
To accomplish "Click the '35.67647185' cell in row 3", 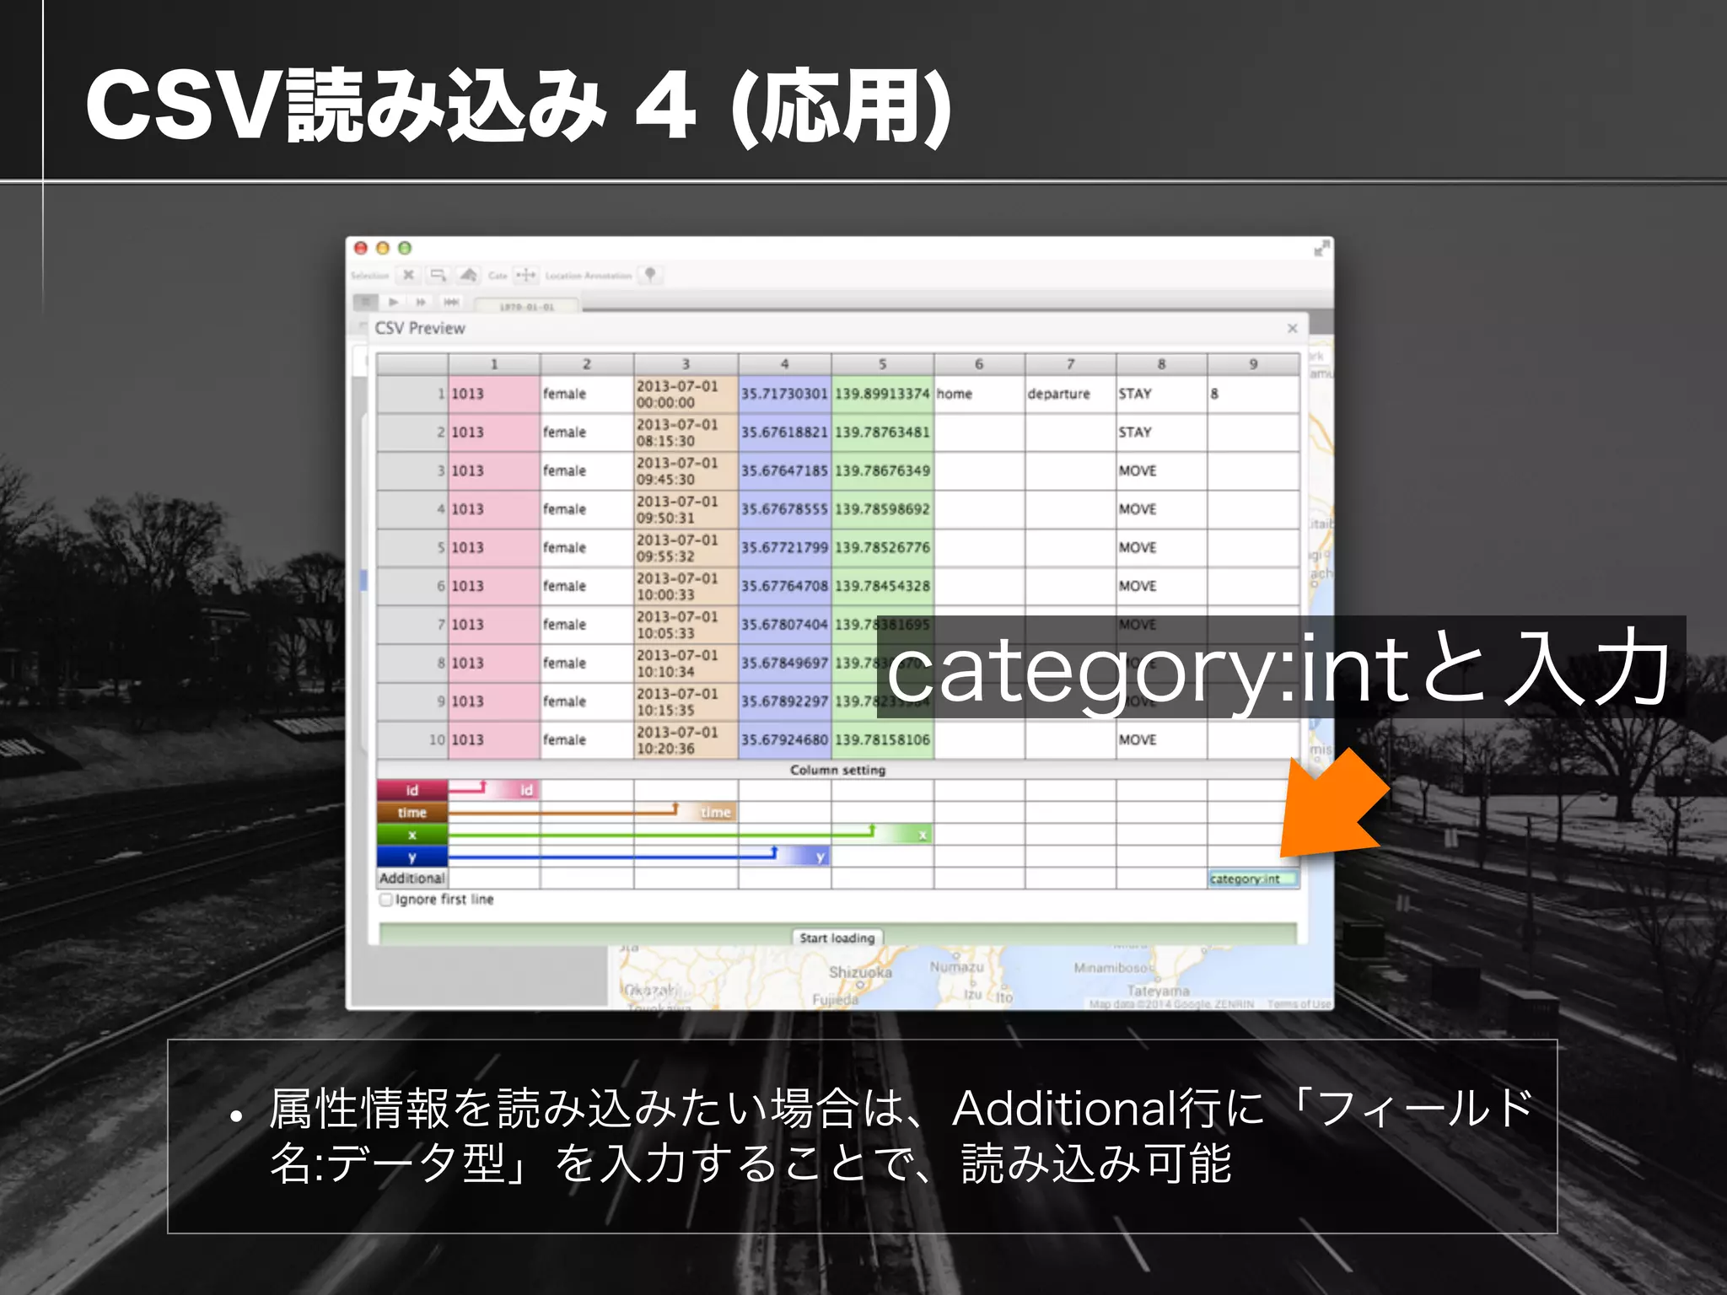I will (785, 470).
